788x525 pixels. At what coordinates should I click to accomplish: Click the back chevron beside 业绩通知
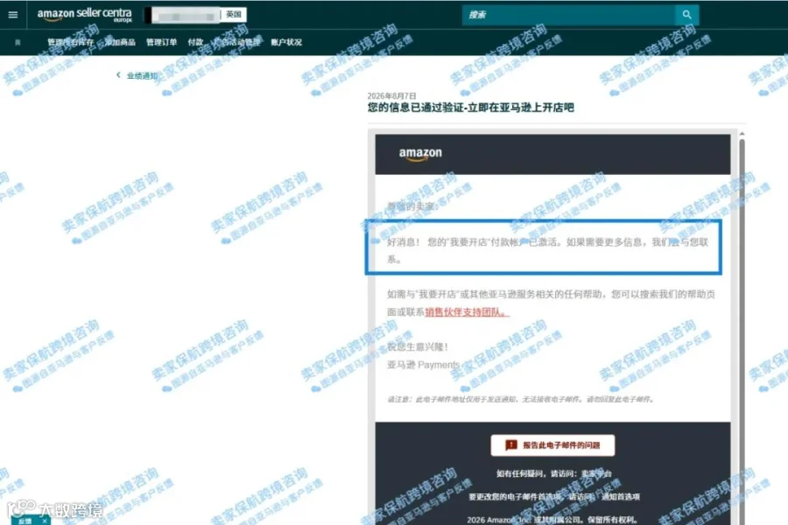(118, 75)
